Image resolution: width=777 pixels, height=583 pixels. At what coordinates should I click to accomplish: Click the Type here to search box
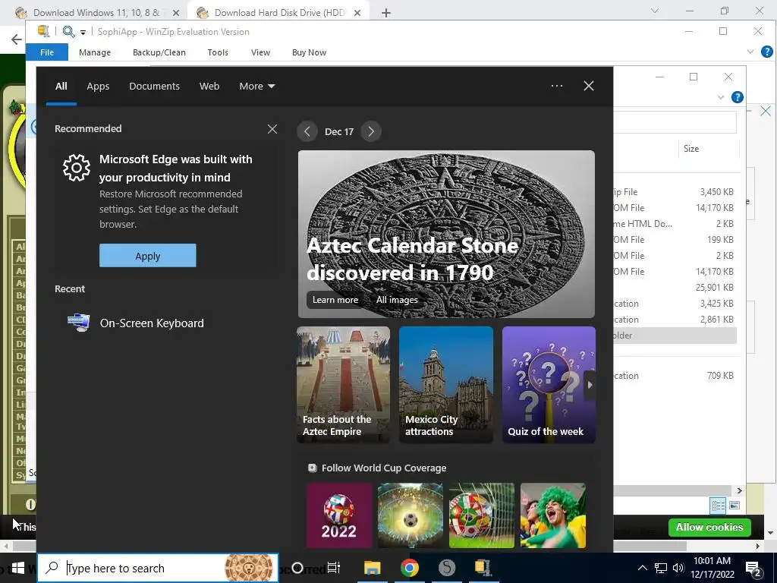[158, 568]
